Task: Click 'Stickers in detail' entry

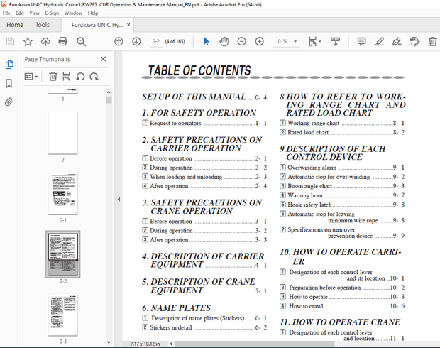Action: point(204,327)
